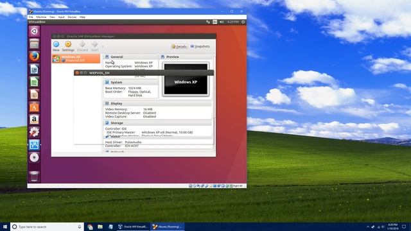Open the Start button dropdown arrow
Screen dimensions: 411x231
tap(103, 47)
